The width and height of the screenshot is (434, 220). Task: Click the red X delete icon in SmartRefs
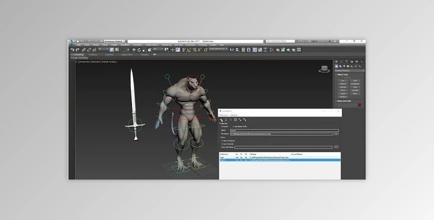coord(231,120)
